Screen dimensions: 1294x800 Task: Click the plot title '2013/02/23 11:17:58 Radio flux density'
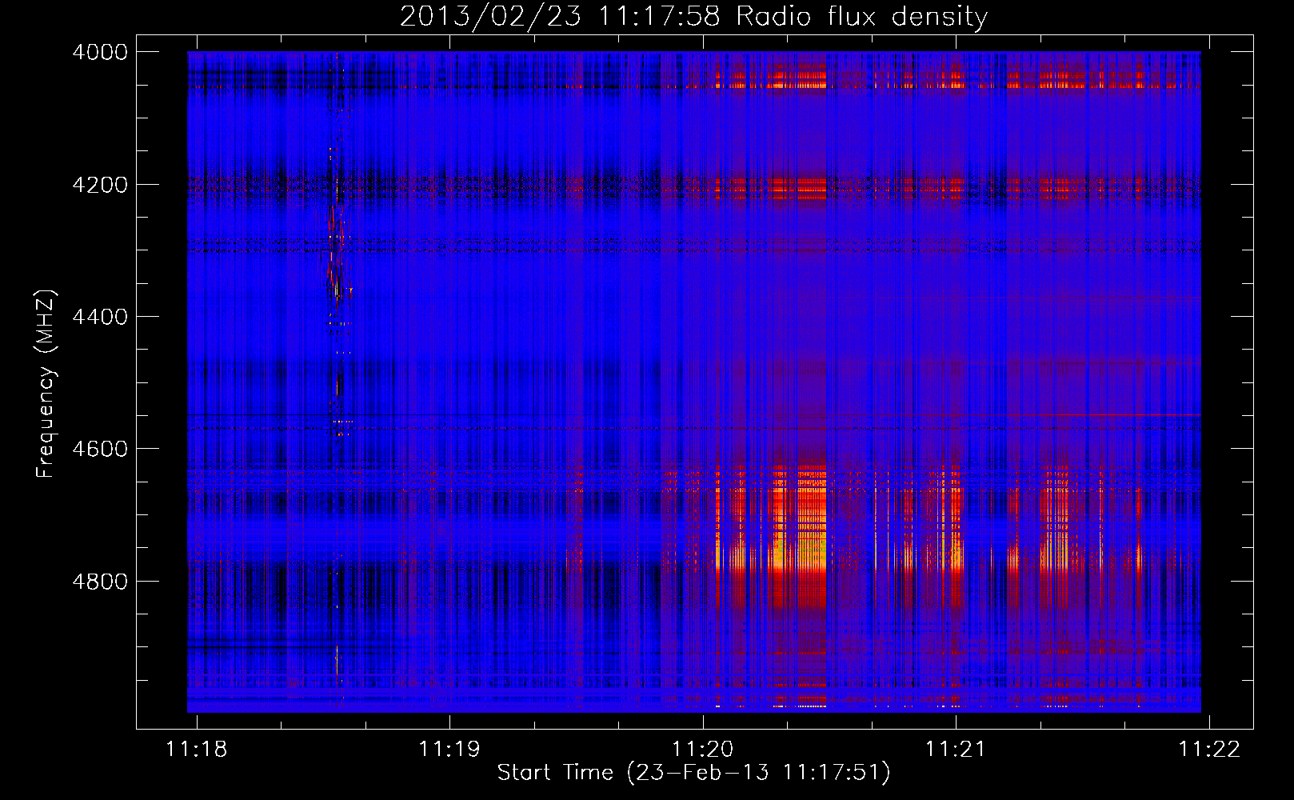click(x=693, y=16)
